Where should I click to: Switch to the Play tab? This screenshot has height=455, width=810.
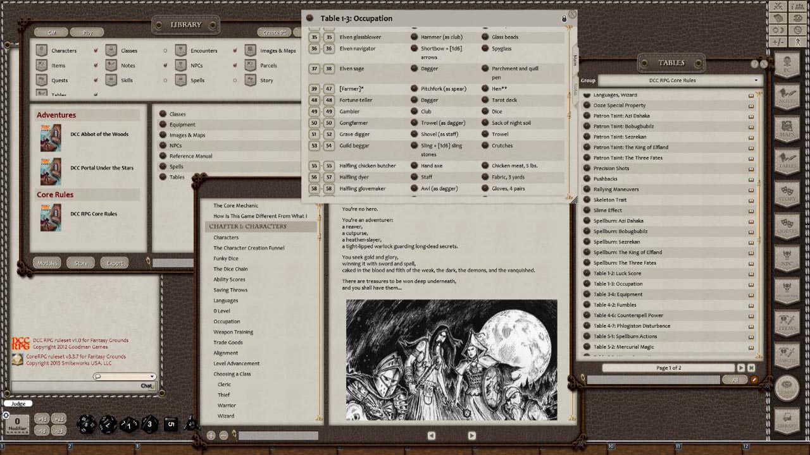point(87,31)
